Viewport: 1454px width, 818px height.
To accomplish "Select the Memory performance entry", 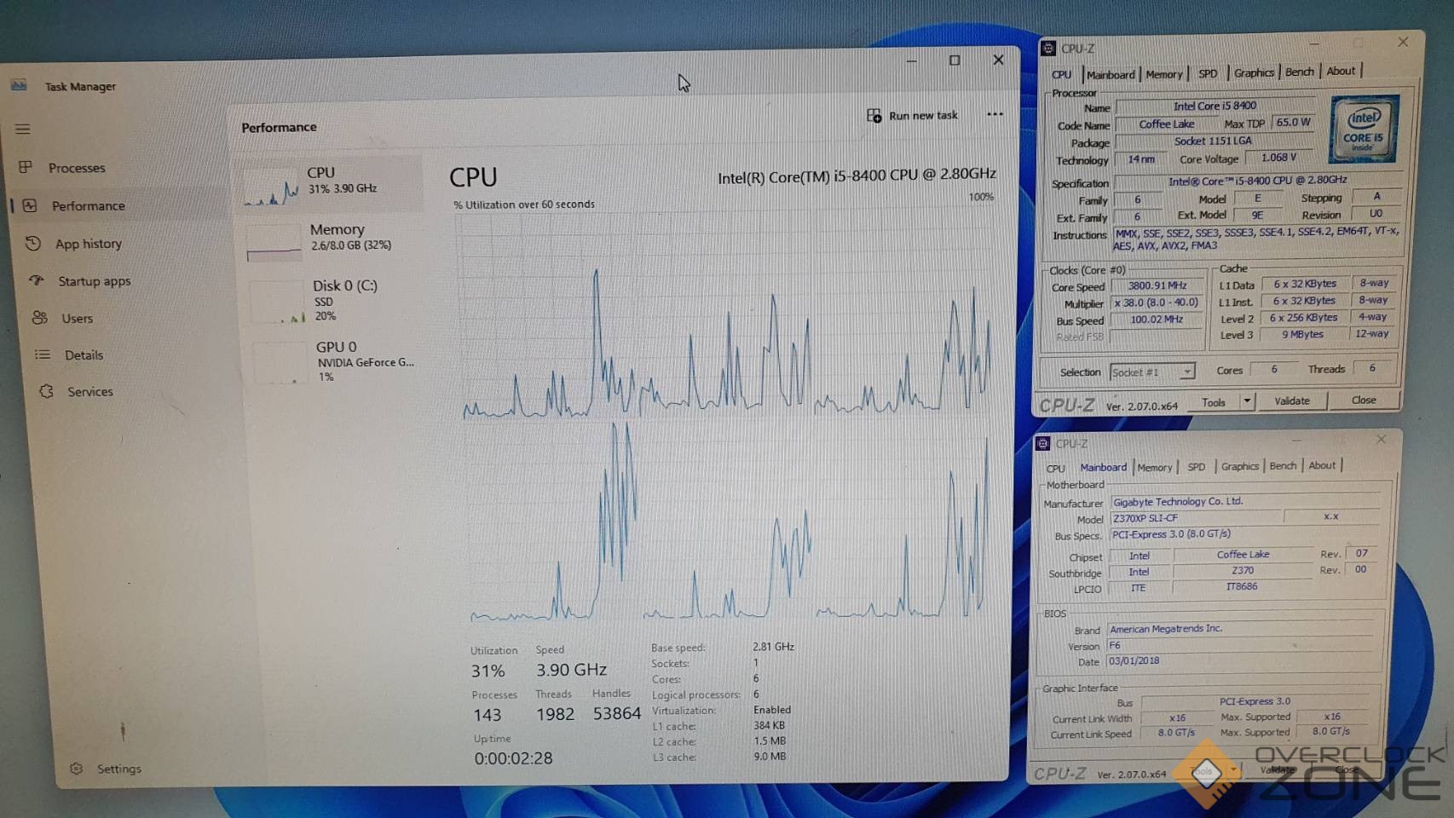I will pyautogui.click(x=332, y=241).
